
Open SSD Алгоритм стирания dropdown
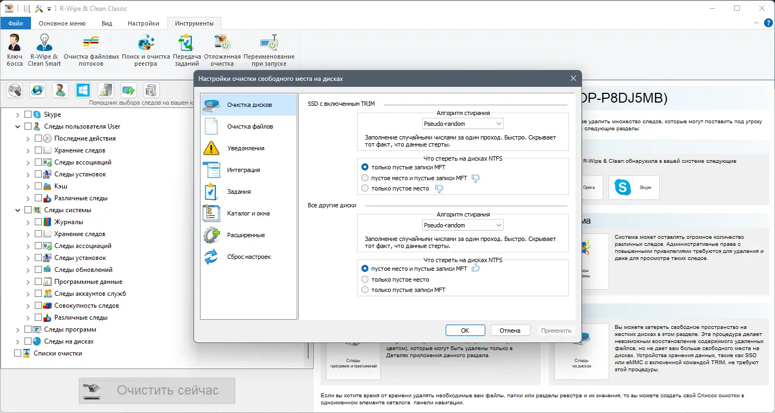point(463,124)
